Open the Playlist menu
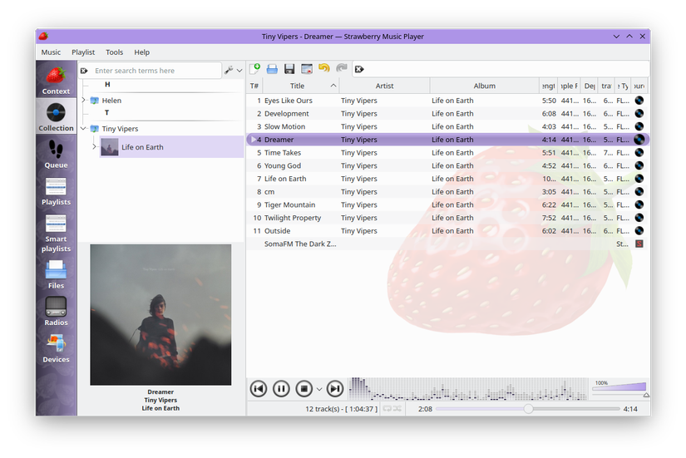Image resolution: width=686 pixels, height=458 pixels. click(83, 52)
